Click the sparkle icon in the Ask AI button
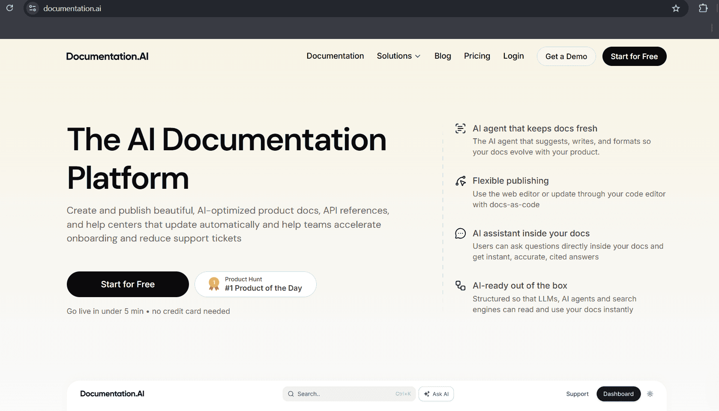The height and width of the screenshot is (411, 719). (x=426, y=394)
